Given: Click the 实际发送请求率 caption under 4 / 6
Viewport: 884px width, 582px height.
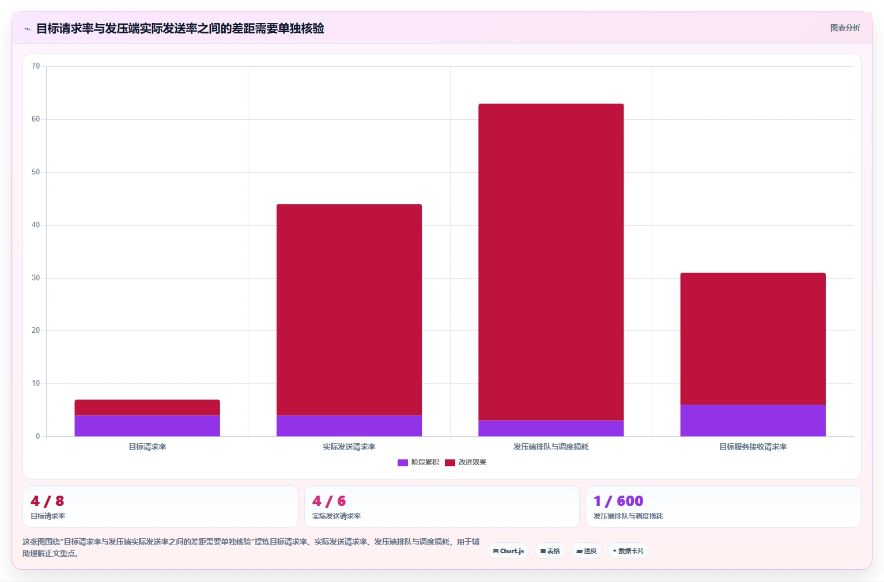Looking at the screenshot, I should click(337, 516).
